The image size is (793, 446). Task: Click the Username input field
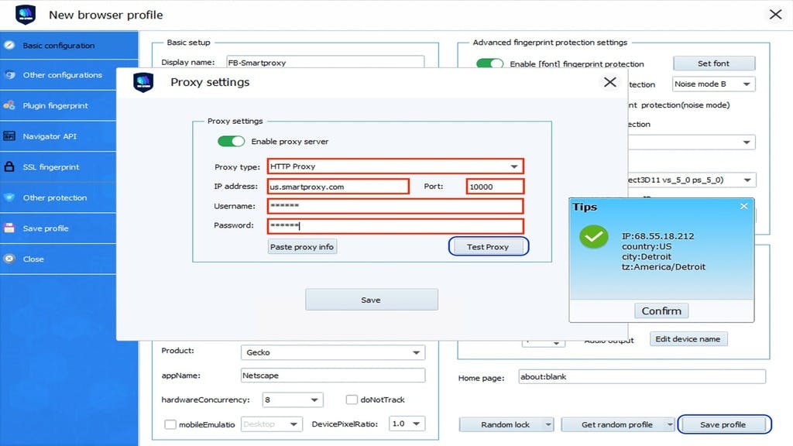(395, 206)
